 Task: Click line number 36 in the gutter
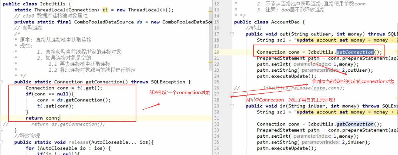point(217,148)
